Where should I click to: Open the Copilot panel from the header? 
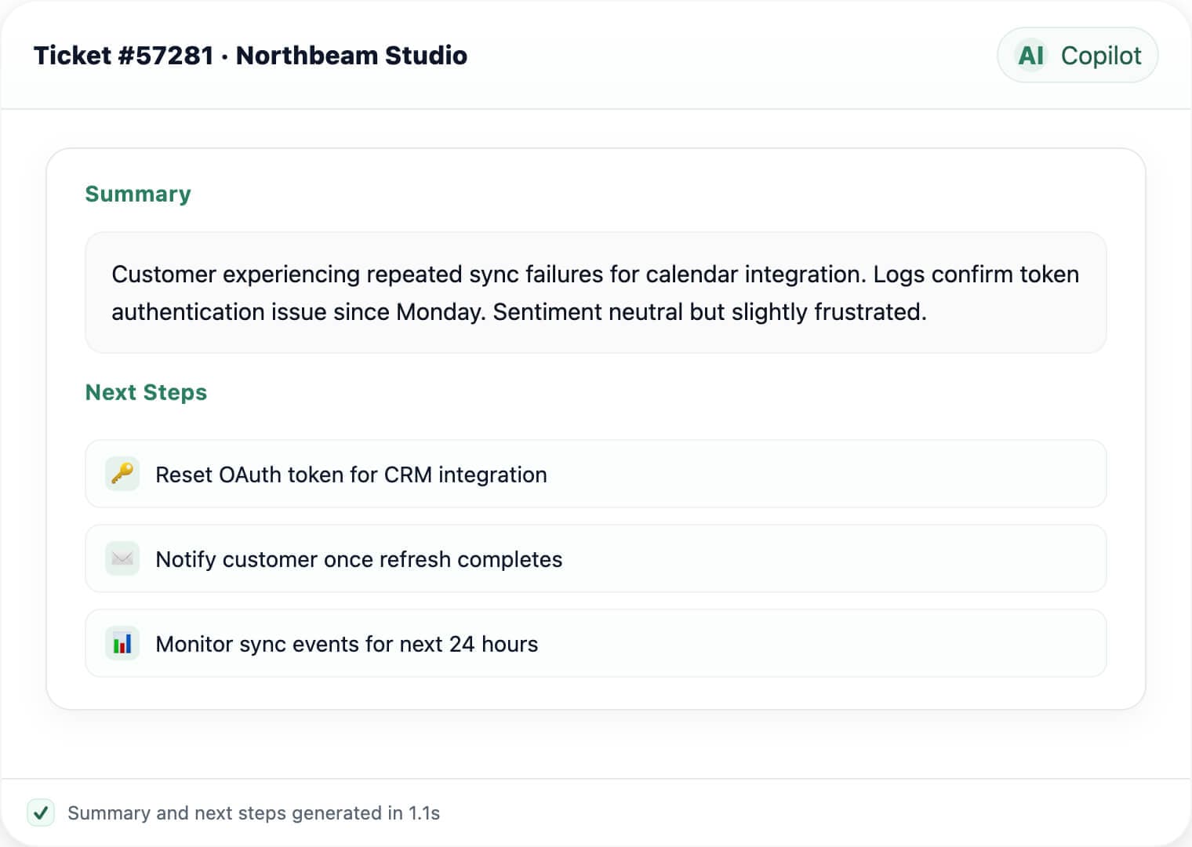pyautogui.click(x=1077, y=55)
